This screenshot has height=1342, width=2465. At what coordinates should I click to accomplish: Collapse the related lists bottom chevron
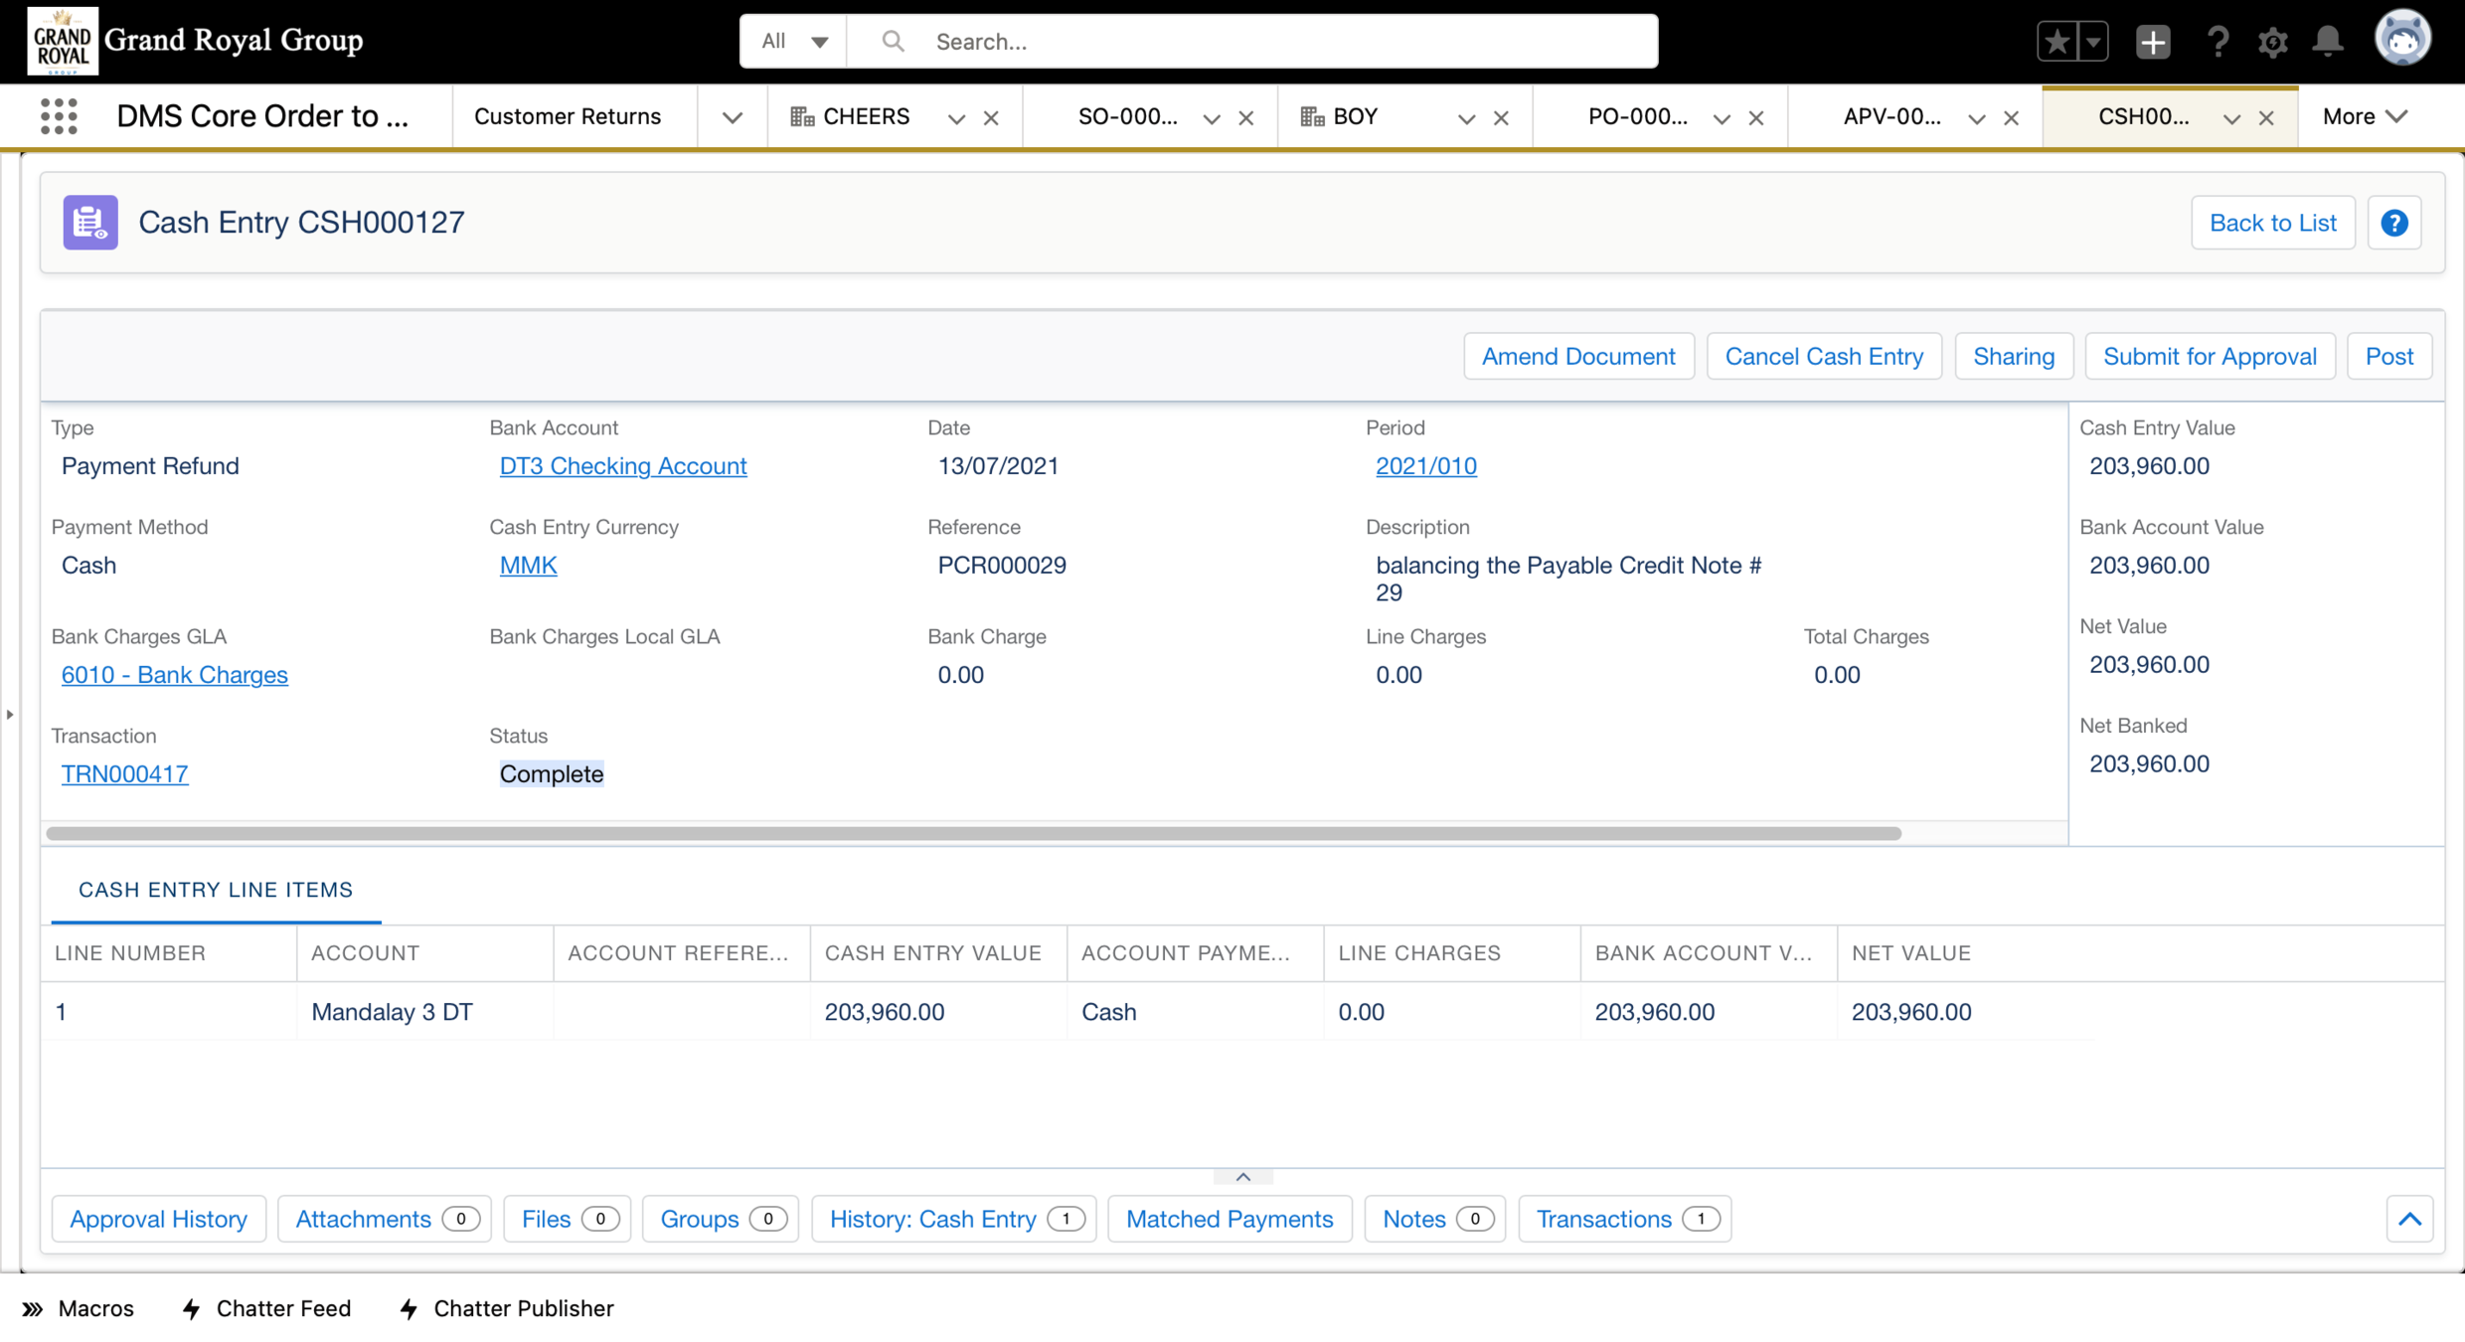(x=2409, y=1219)
